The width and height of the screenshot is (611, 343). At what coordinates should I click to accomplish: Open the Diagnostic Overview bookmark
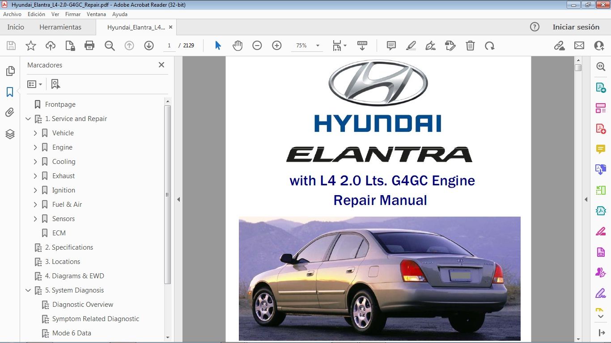(83, 305)
